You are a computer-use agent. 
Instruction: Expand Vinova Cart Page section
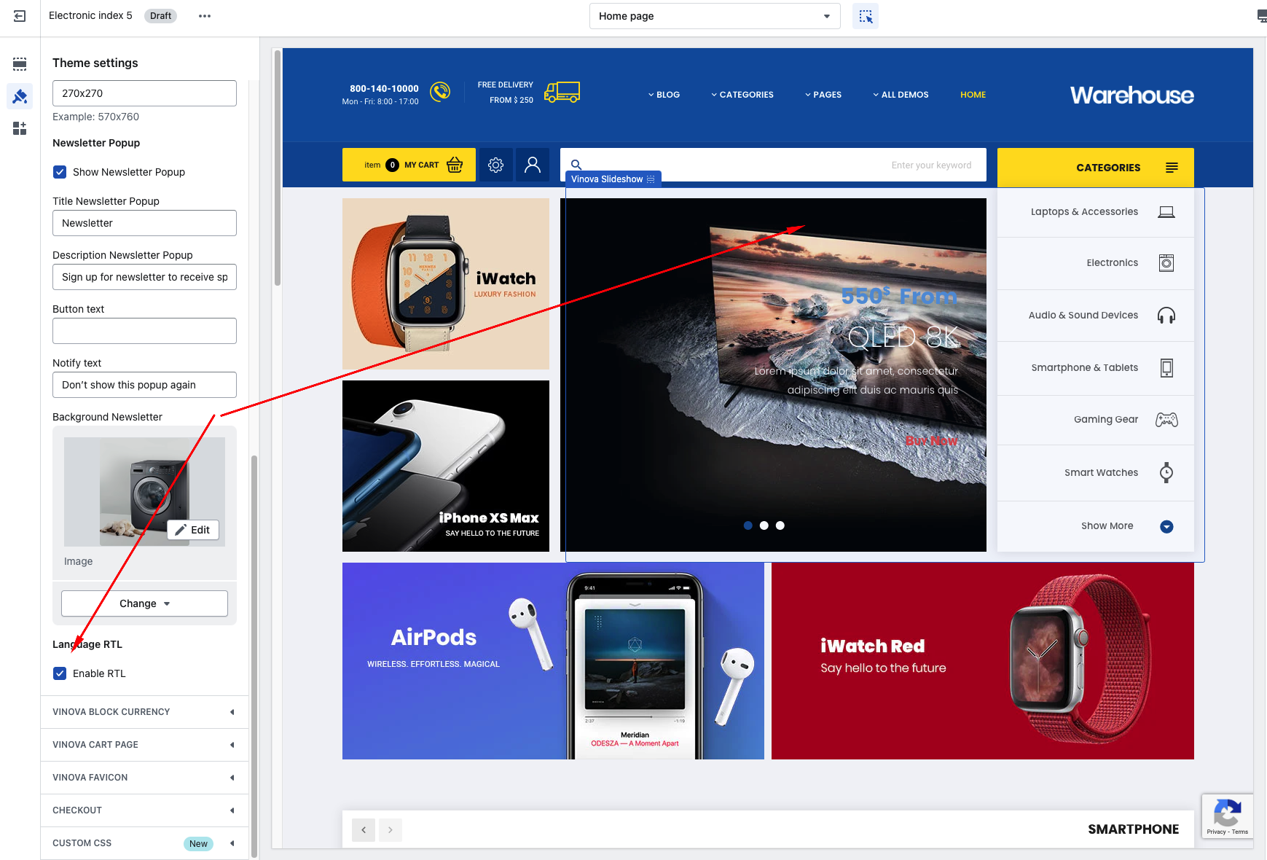tap(144, 745)
